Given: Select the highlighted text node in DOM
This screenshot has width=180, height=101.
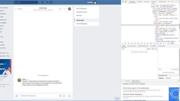Looking at the screenshot, I should click(166, 25).
